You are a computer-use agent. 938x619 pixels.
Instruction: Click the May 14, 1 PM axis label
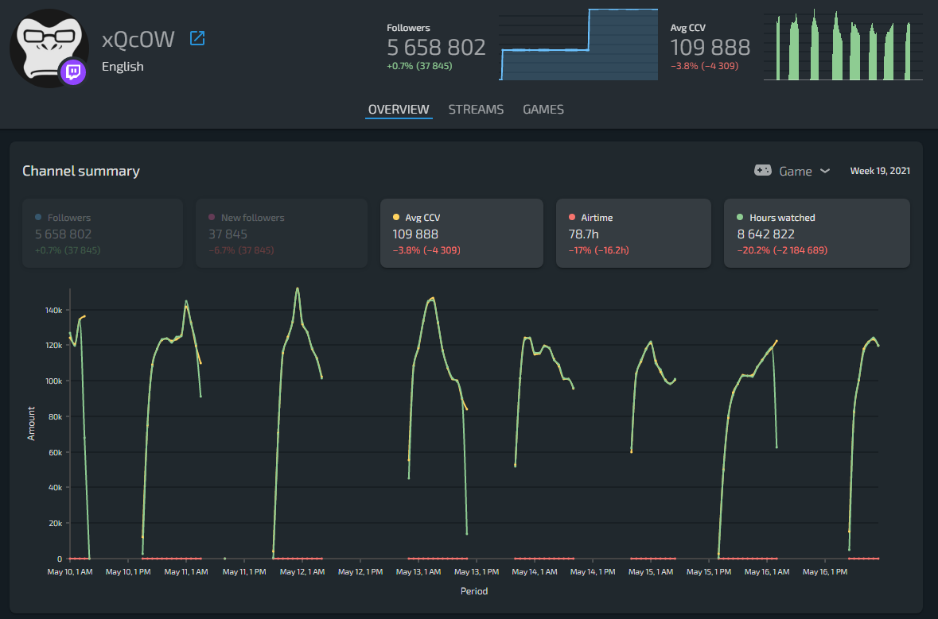[x=592, y=572]
